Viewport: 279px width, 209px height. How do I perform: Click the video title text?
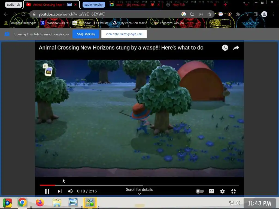tap(121, 48)
